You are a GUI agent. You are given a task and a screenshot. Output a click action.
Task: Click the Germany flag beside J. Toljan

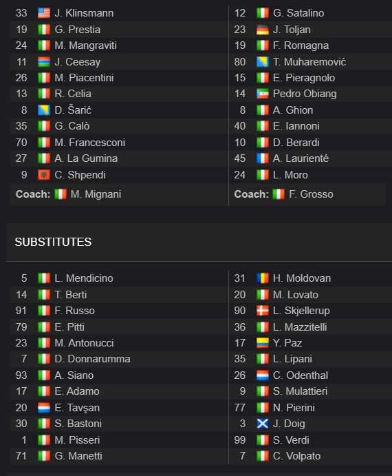coord(263,30)
